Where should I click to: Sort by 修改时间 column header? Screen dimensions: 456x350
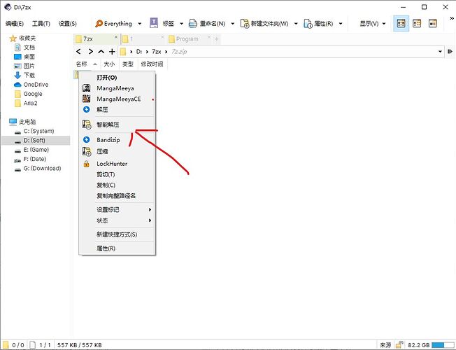152,64
